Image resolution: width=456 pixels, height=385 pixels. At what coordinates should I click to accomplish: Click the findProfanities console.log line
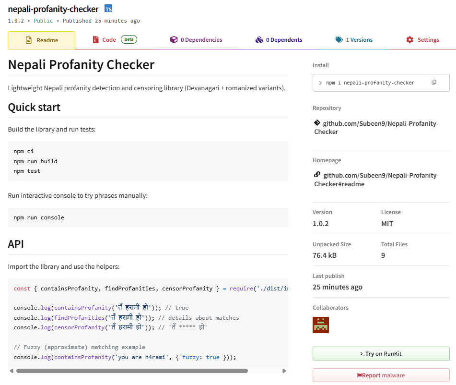pos(126,317)
